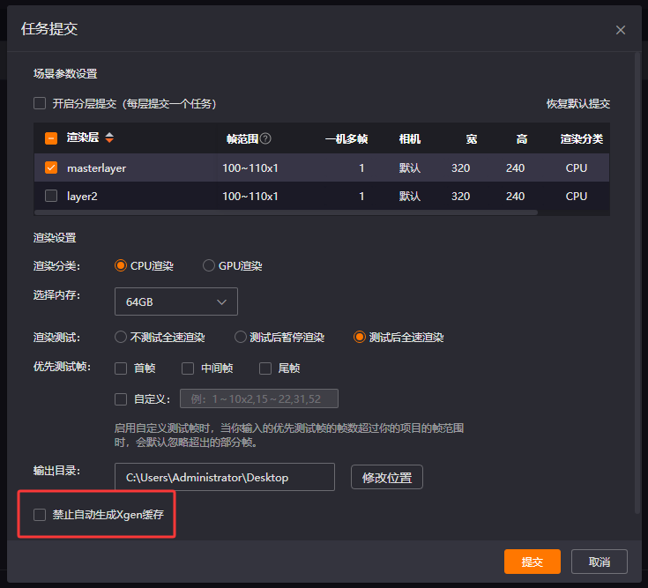Click the sort arrows beside 渲染层 header
Image resolution: width=648 pixels, height=588 pixels.
point(109,138)
